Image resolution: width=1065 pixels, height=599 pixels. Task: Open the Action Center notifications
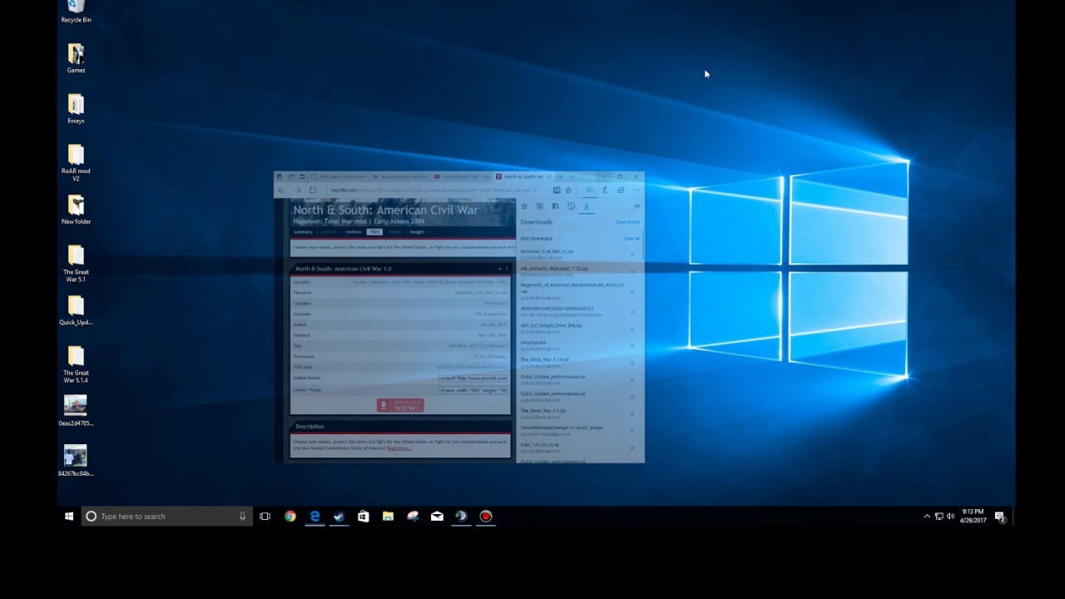1000,517
